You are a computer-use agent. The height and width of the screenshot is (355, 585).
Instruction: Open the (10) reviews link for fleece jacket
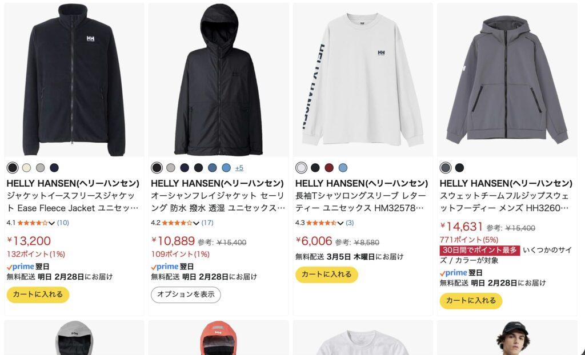point(63,223)
